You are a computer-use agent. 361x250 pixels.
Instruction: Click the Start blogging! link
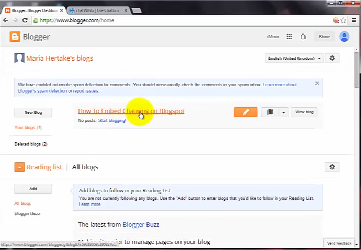(x=112, y=120)
